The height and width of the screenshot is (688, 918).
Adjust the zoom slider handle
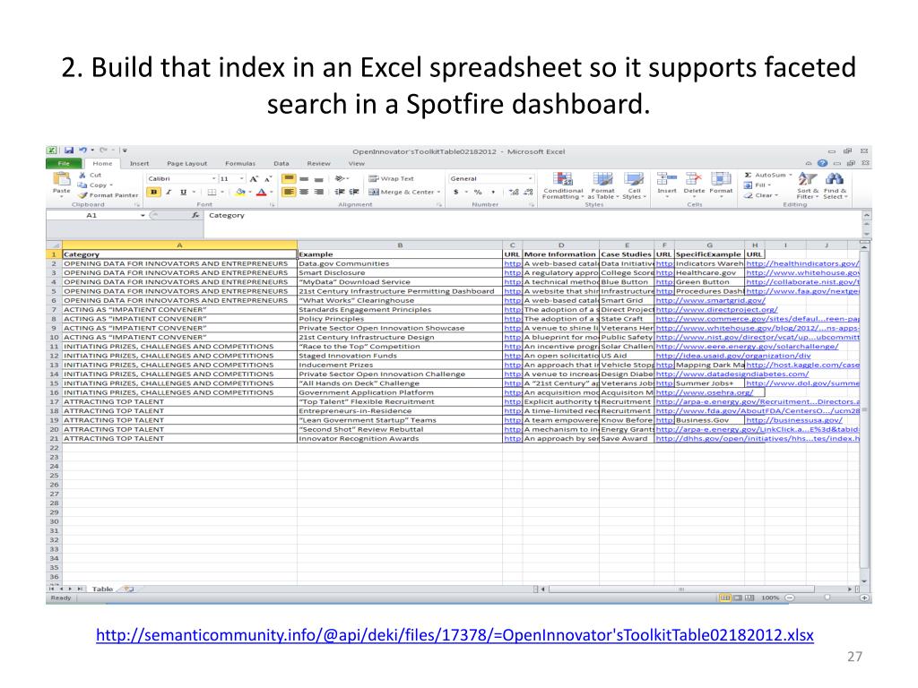827,598
